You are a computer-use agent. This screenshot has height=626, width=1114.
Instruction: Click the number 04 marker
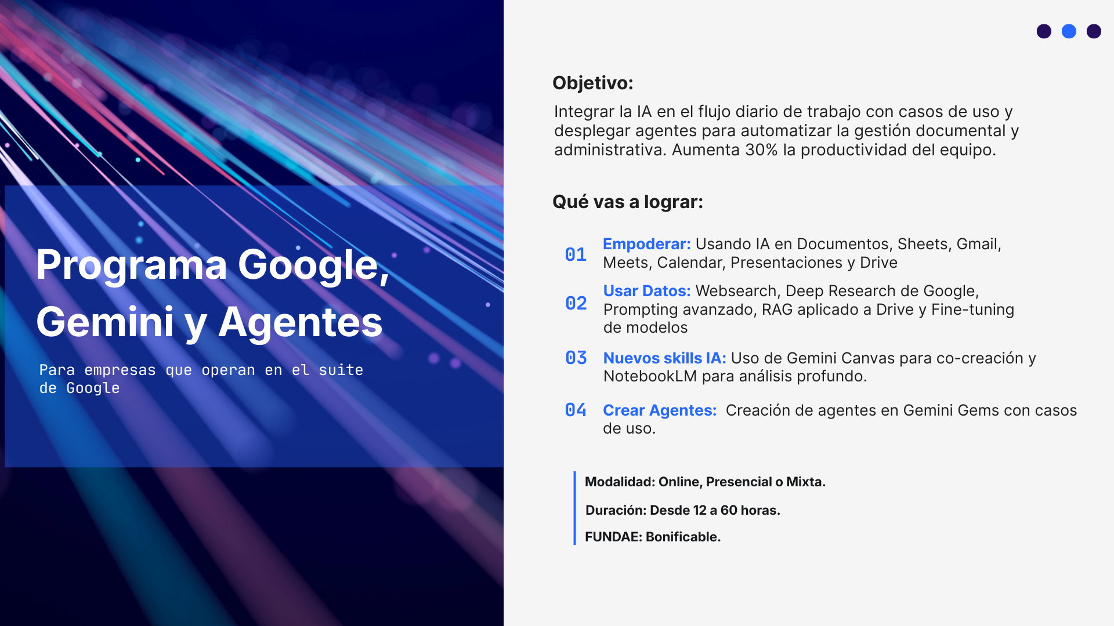click(576, 410)
